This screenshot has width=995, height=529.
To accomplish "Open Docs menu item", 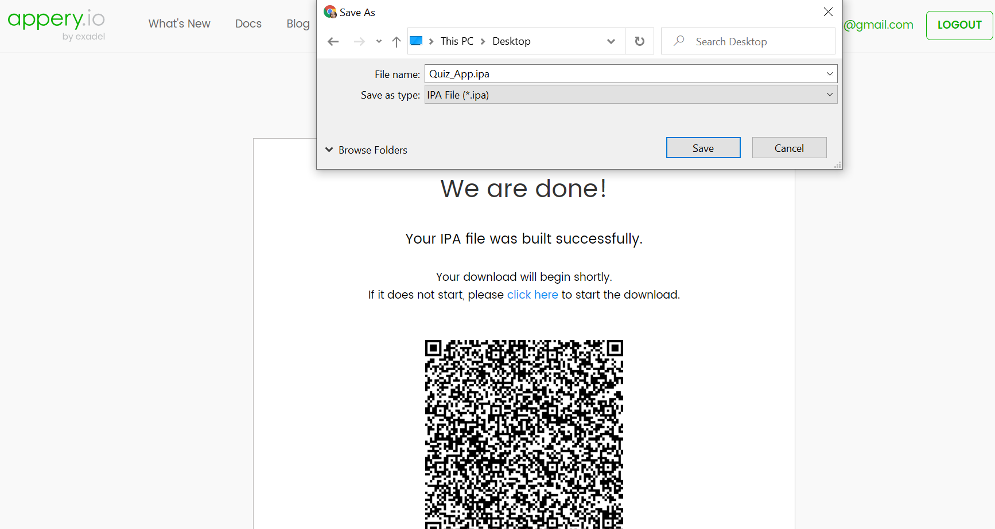I will pyautogui.click(x=248, y=23).
